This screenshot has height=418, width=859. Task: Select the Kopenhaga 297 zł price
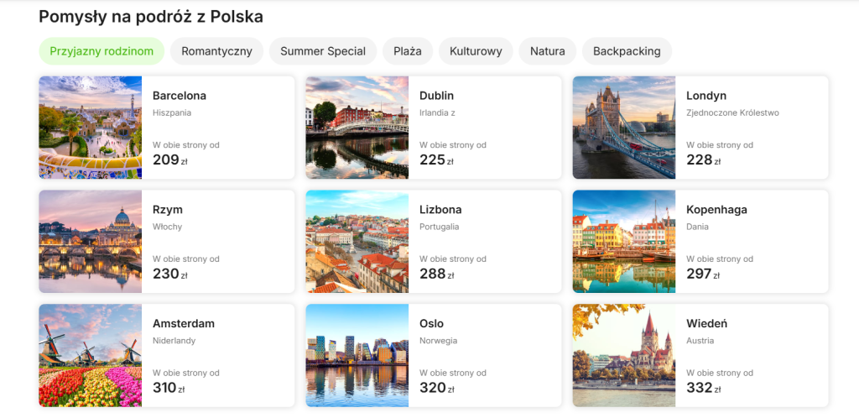click(703, 274)
